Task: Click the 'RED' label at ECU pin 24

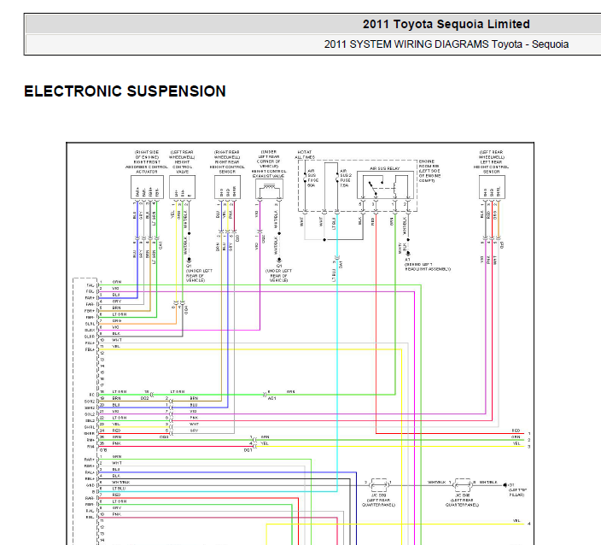Action: point(116,431)
